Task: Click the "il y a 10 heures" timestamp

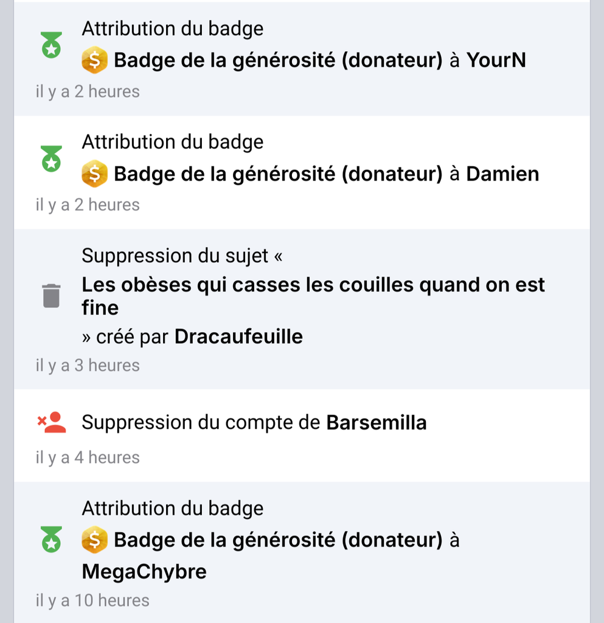Action: 92,600
